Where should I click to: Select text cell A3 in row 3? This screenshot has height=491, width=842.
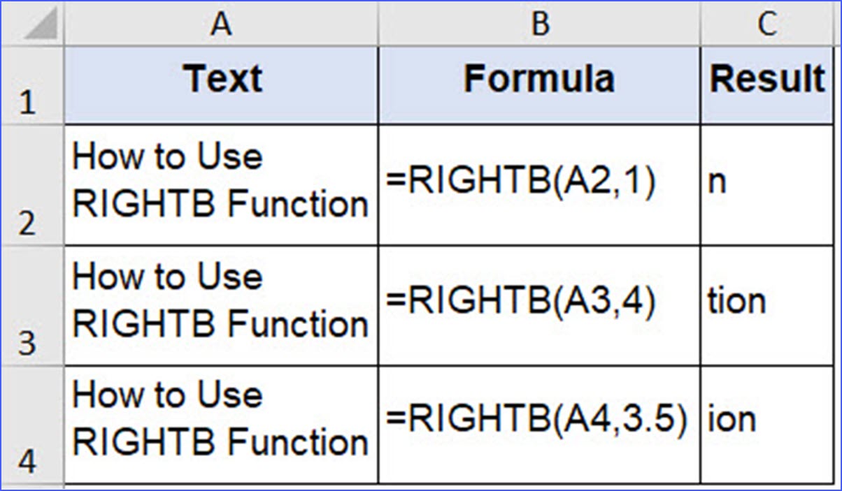(x=221, y=305)
